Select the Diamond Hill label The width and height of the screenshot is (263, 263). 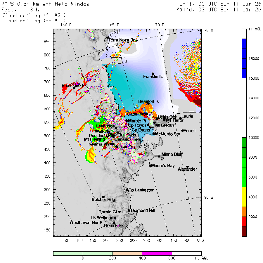click(x=143, y=210)
